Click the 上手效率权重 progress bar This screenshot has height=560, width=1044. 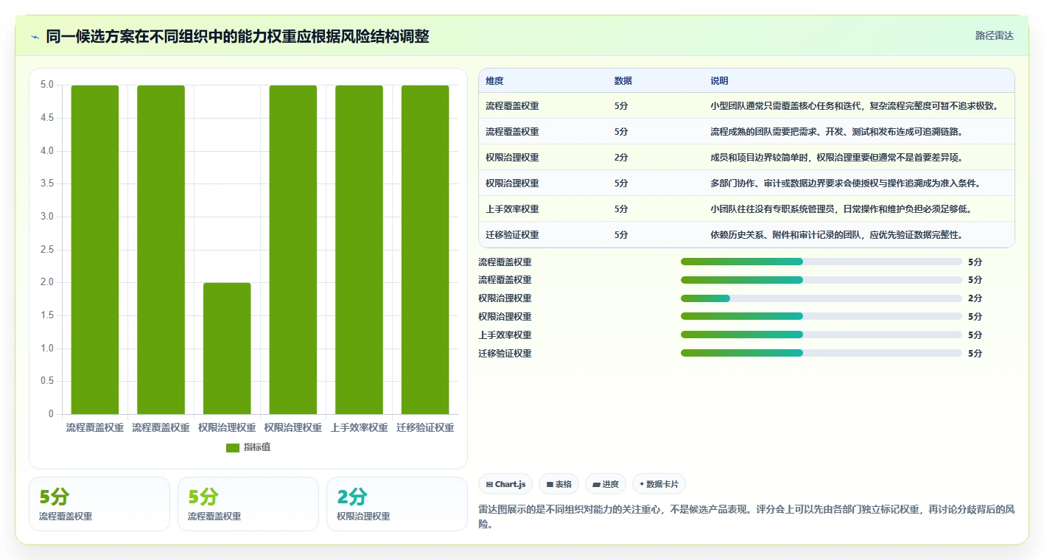[821, 335]
